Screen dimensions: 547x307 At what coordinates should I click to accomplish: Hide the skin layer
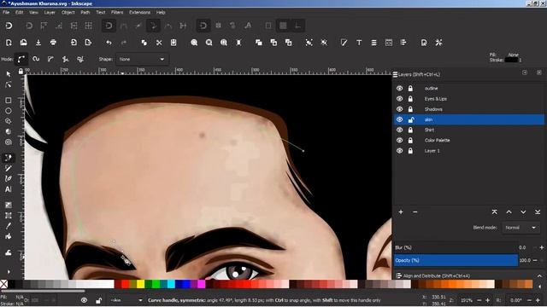[399, 119]
